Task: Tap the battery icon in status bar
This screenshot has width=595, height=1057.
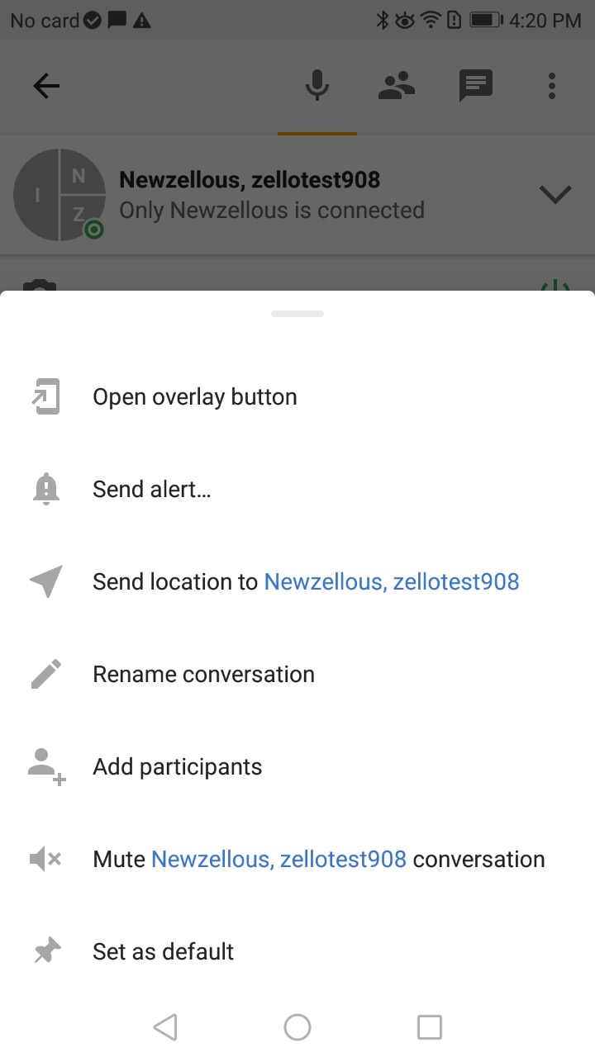Action: click(487, 20)
